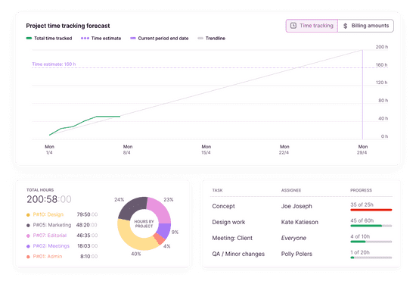This screenshot has width=416, height=281.
Task: Select the Mon 29/4 axis label
Action: point(362,149)
